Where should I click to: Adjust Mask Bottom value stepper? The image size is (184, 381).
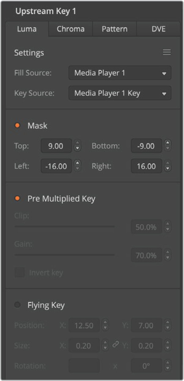click(167, 146)
